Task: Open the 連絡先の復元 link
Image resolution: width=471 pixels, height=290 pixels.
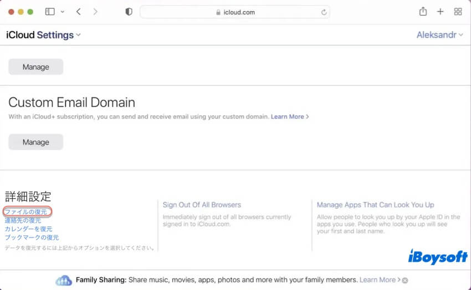Action: point(23,220)
